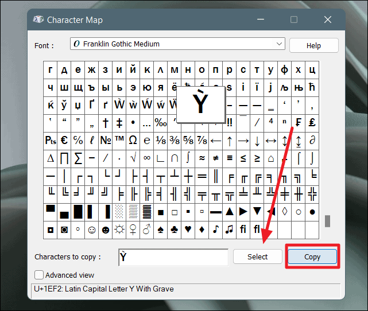The width and height of the screenshot is (368, 311).
Task: Select the almost equal ≈ character
Action: click(202, 158)
